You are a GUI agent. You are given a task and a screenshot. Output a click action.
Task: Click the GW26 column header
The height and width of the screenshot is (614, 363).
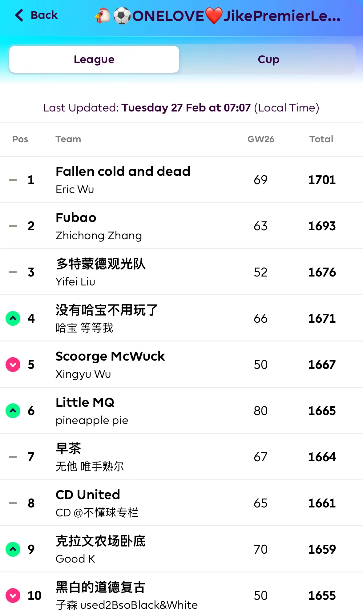[261, 139]
